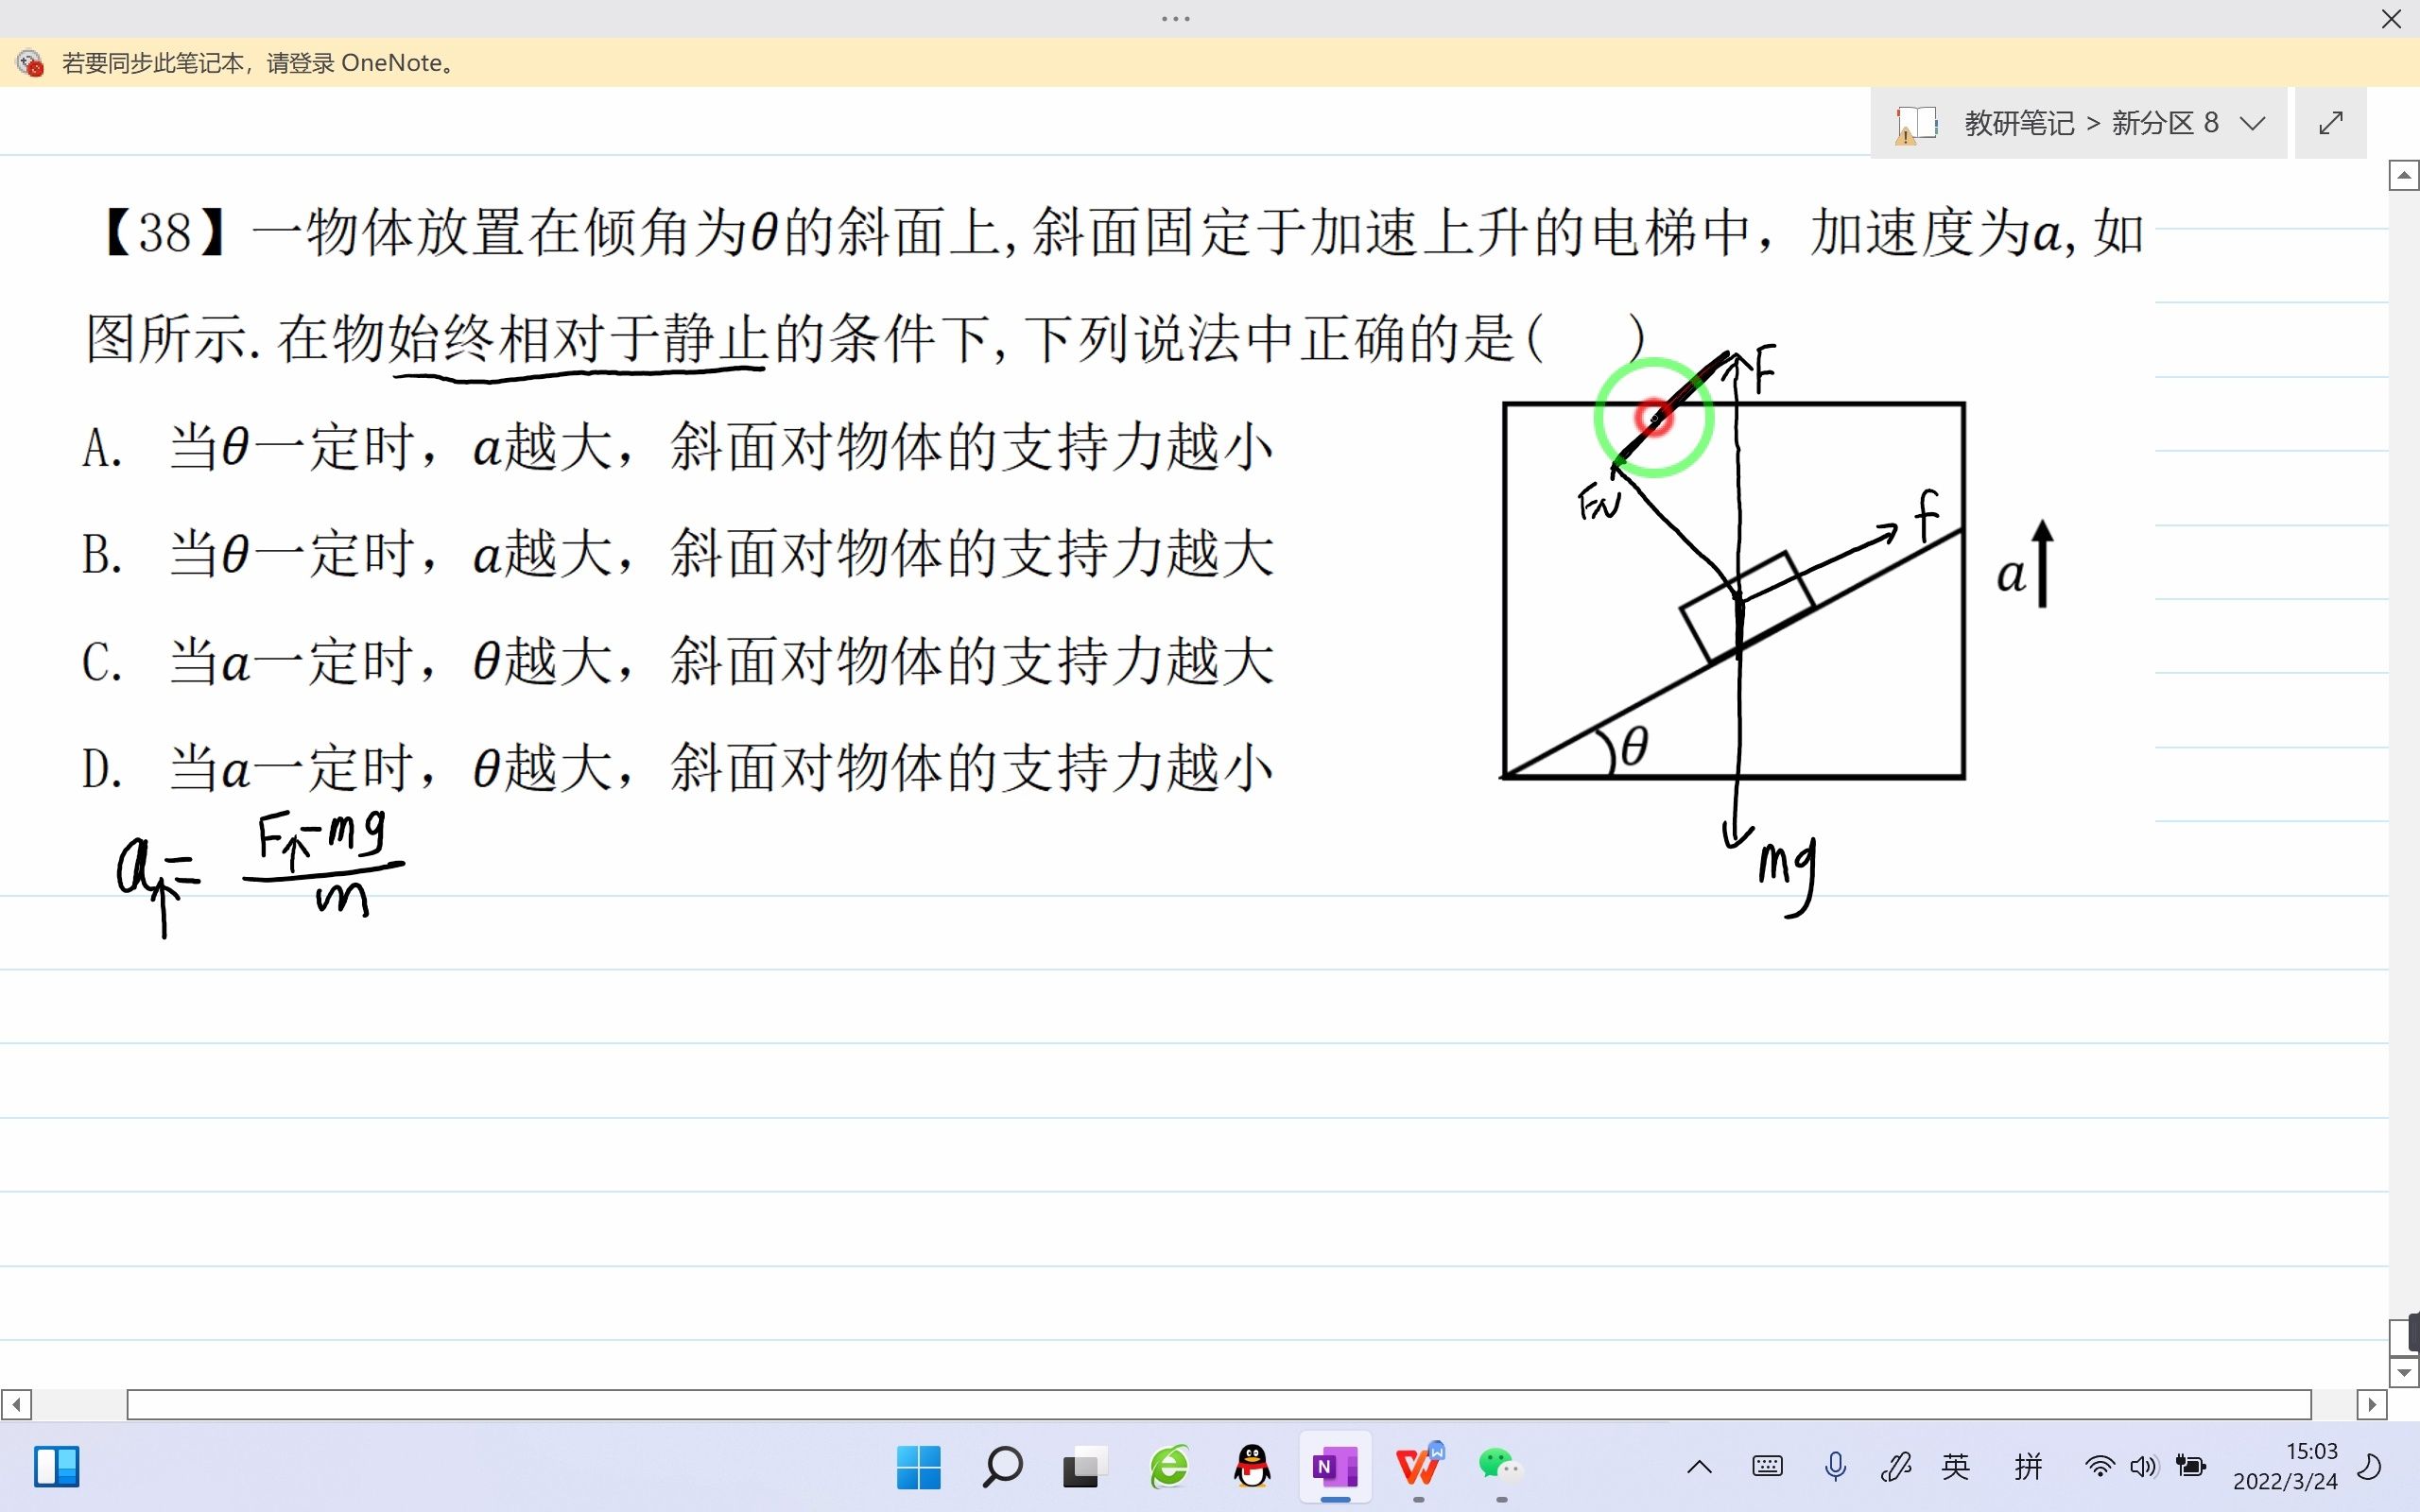Start QQ from the taskbar
The width and height of the screenshot is (2420, 1512).
(1252, 1468)
